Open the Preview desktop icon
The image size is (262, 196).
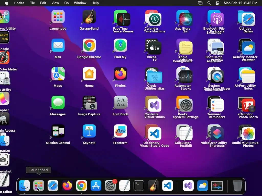coord(217,48)
